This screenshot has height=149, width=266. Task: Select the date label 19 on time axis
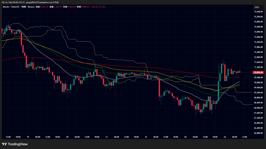(x=28, y=137)
